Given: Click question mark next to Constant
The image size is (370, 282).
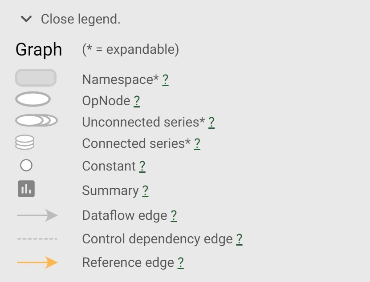Looking at the screenshot, I should 142,167.
